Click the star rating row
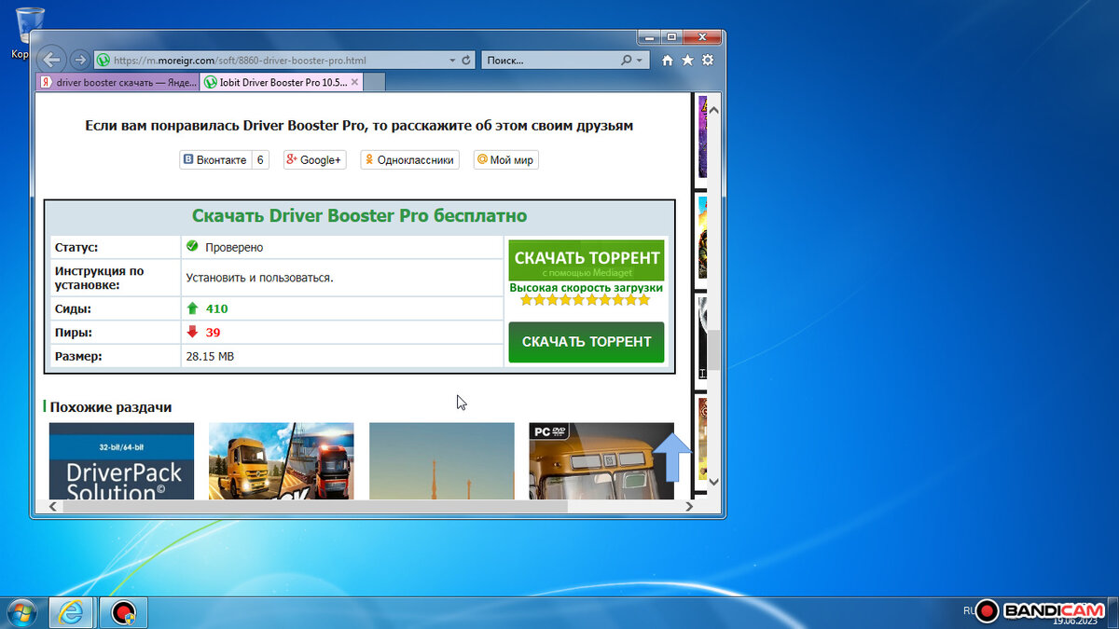The width and height of the screenshot is (1119, 629). 586,300
